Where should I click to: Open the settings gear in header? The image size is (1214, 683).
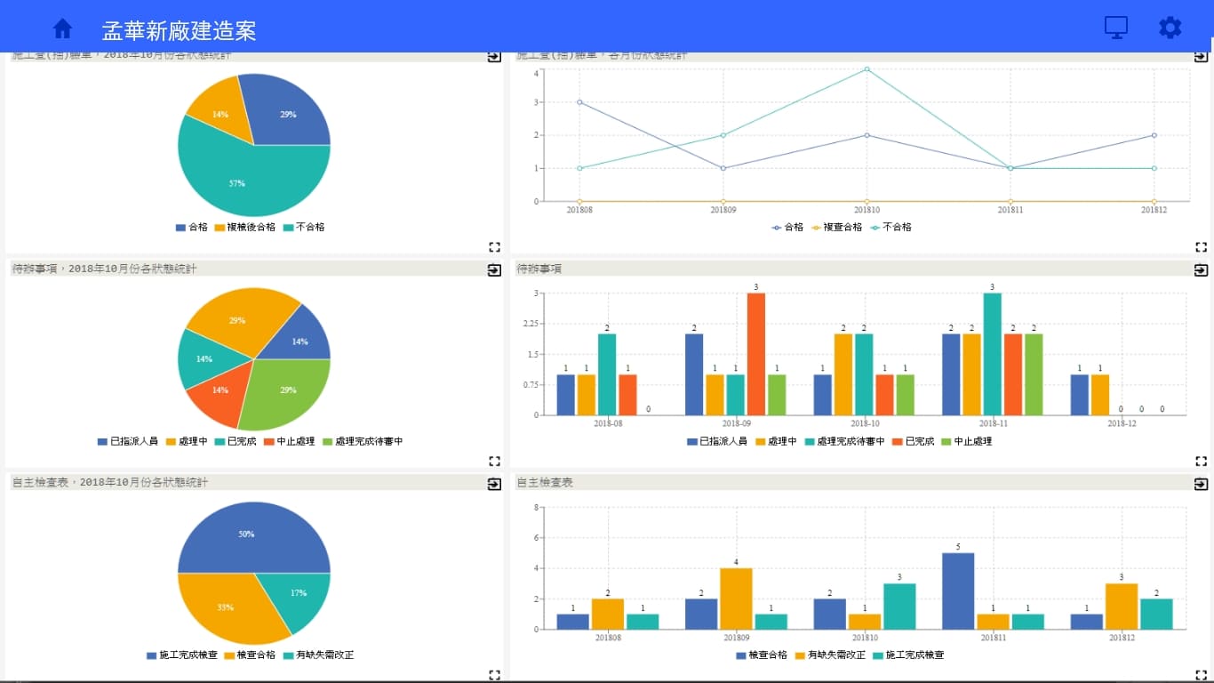tap(1170, 28)
